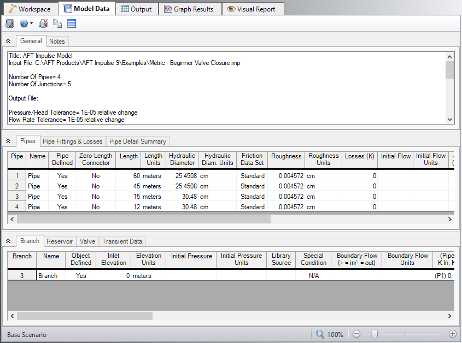Click the magnifier zoom icon in status bar
This screenshot has width=462, height=343.
coord(320,334)
